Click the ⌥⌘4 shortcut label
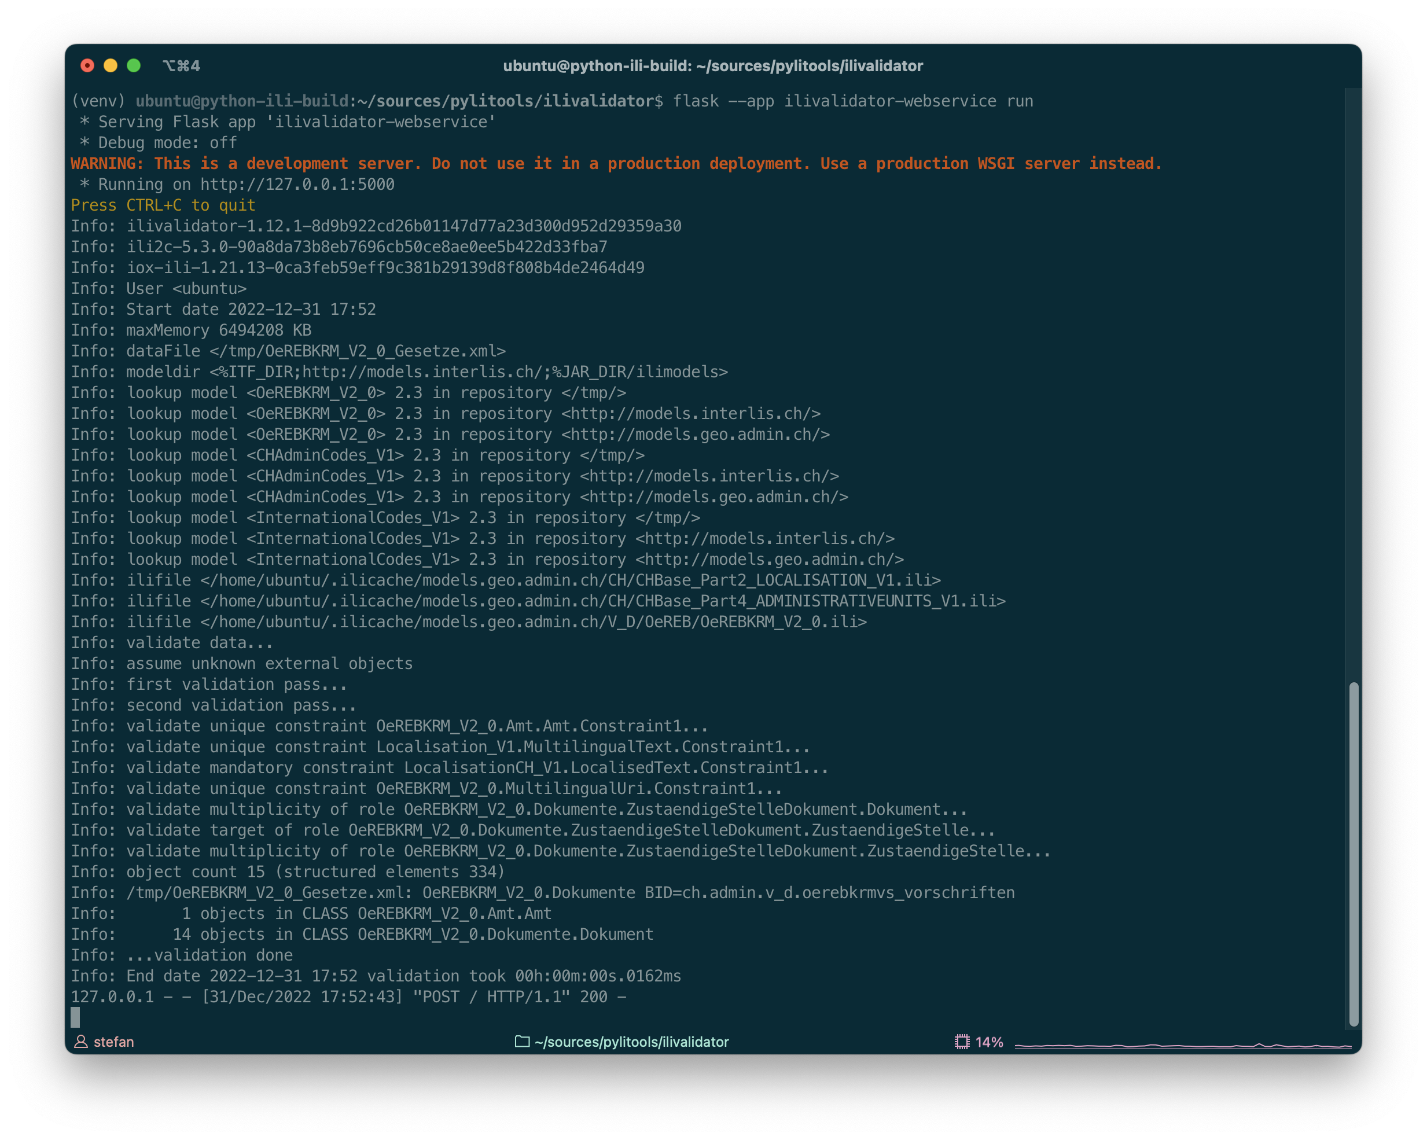The height and width of the screenshot is (1140, 1427). tap(181, 65)
